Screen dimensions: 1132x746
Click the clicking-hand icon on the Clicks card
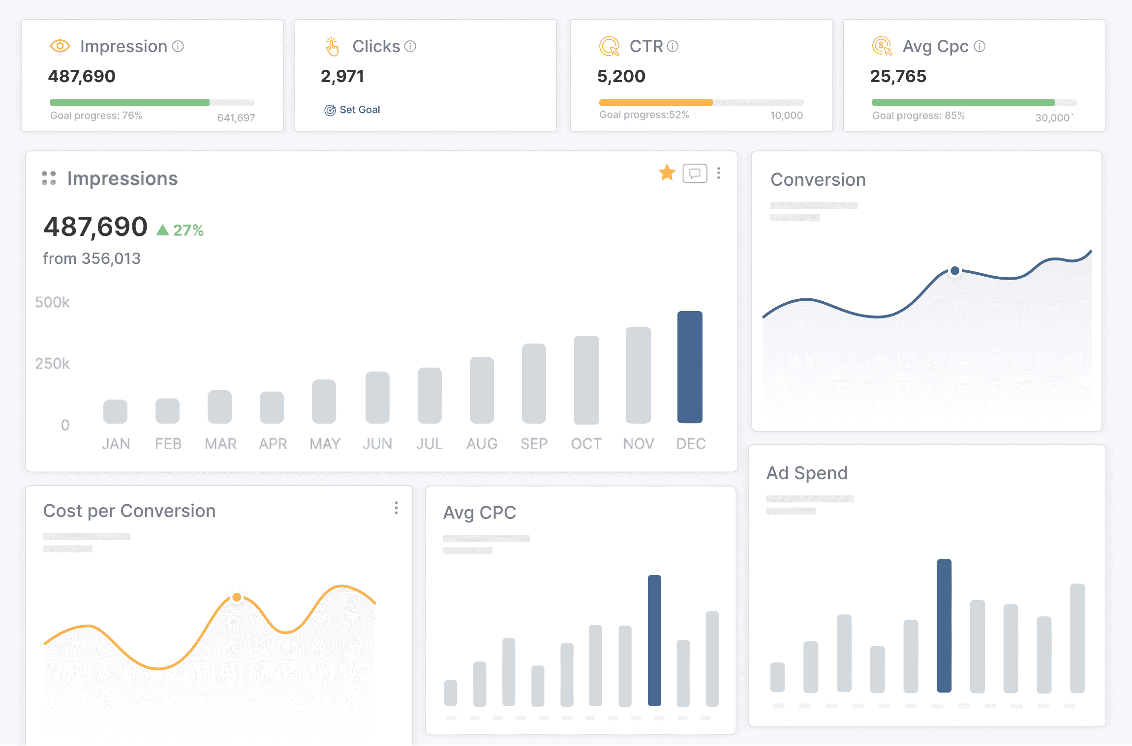click(332, 46)
